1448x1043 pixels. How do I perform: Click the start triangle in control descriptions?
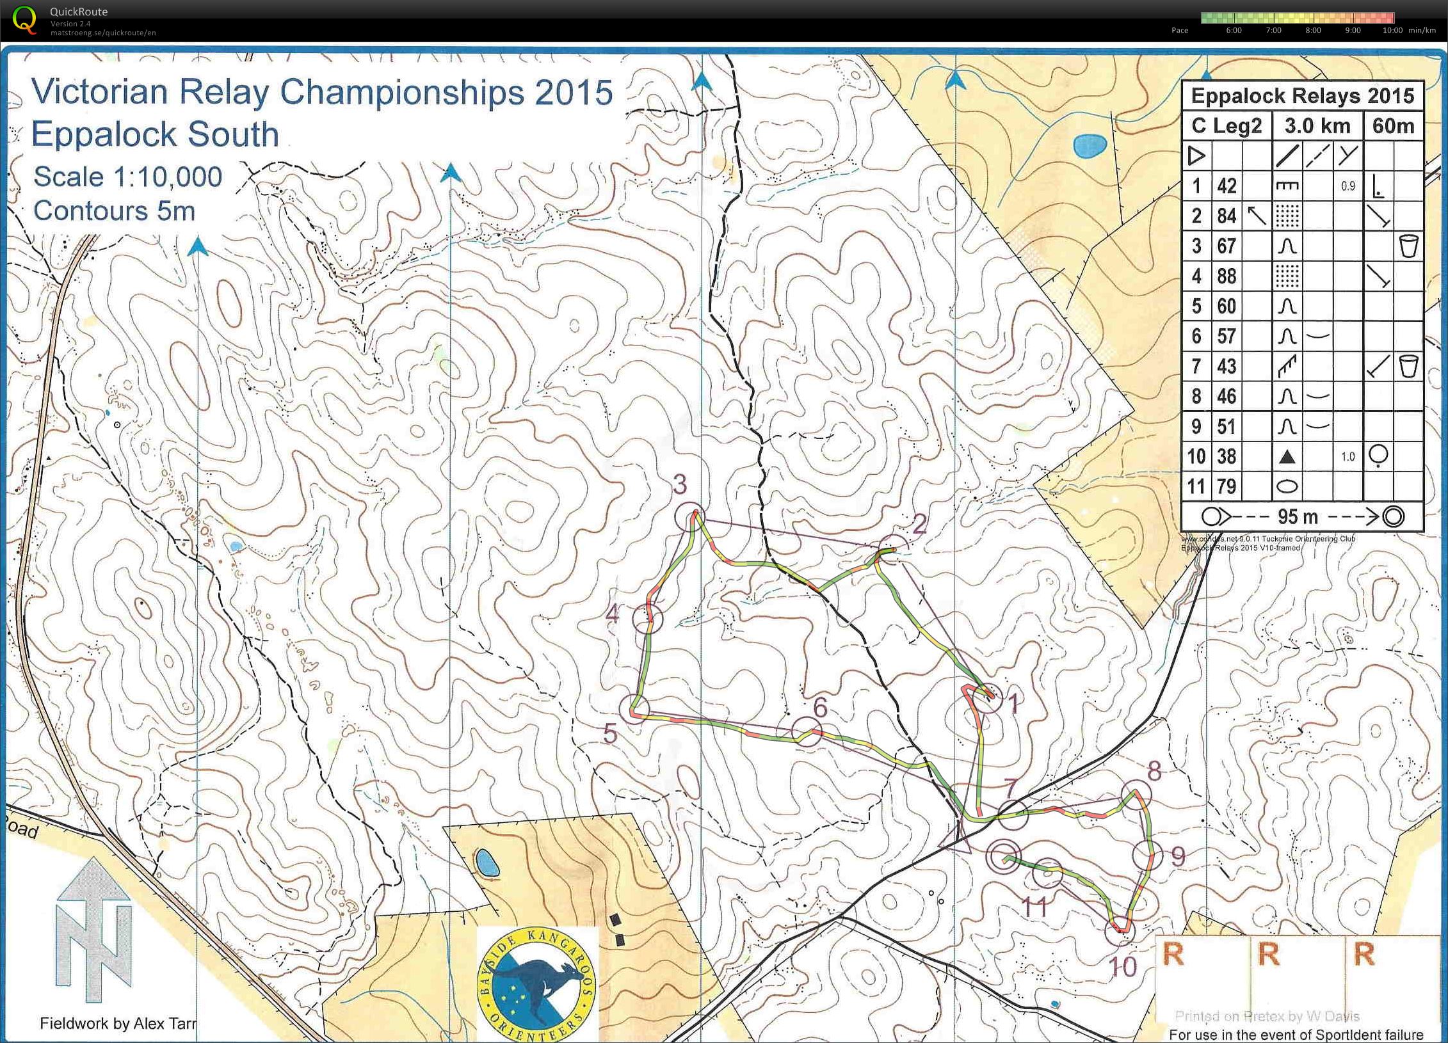[1196, 156]
